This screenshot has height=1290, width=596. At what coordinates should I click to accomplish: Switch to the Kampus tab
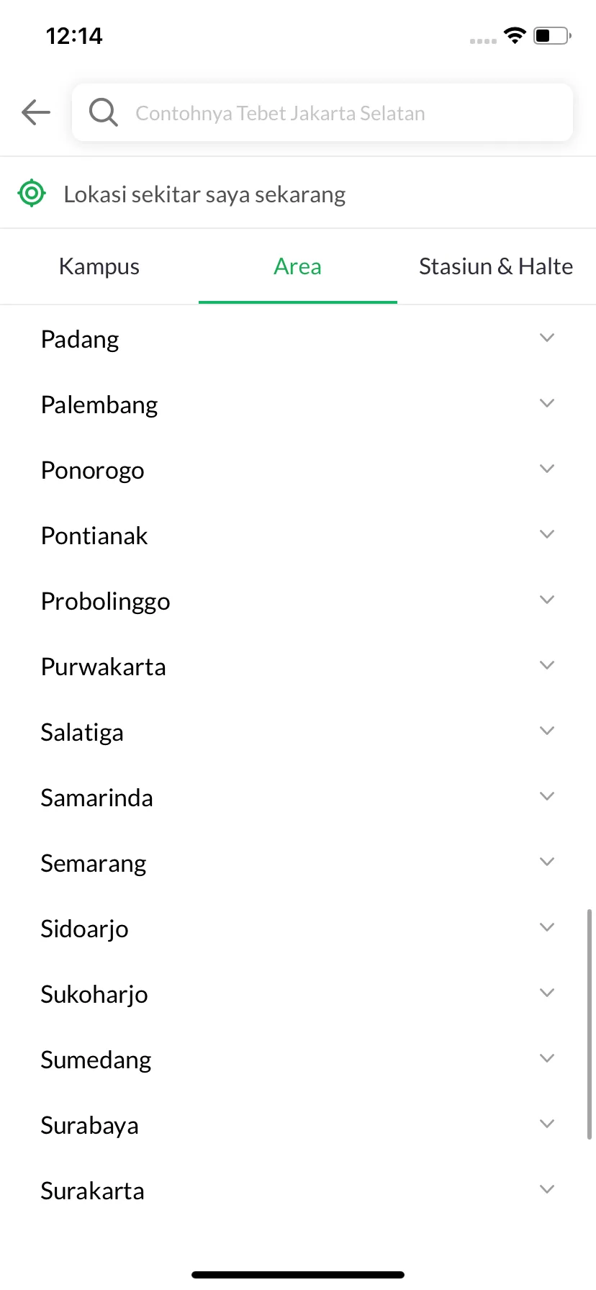pos(99,266)
